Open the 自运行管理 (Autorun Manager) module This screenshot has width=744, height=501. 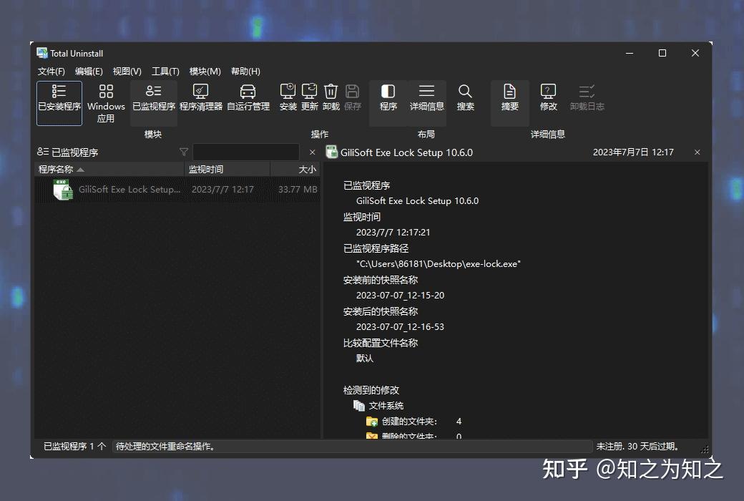(248, 98)
